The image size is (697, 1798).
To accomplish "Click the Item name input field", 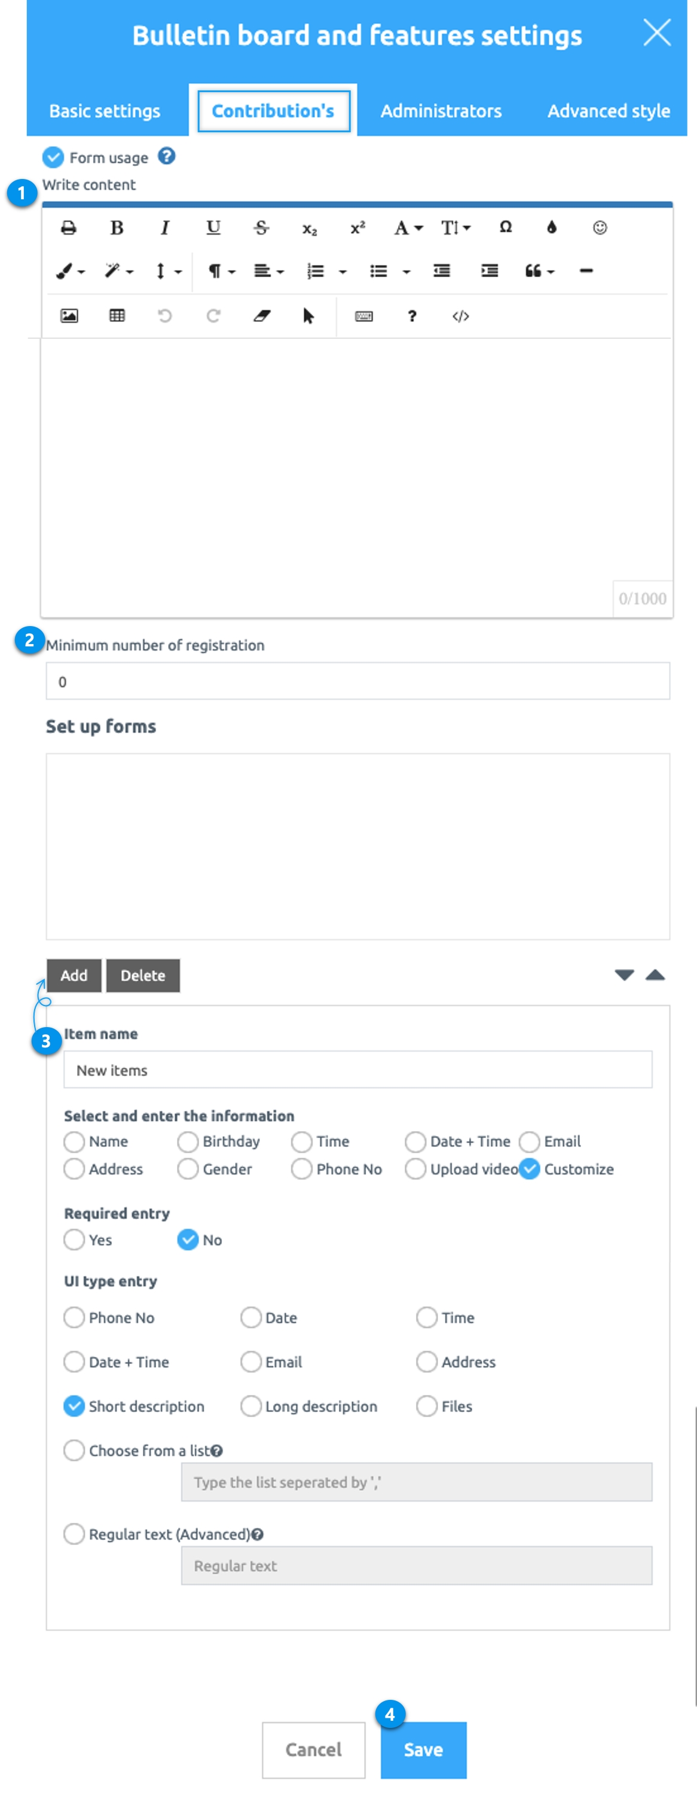I will pos(358,1070).
